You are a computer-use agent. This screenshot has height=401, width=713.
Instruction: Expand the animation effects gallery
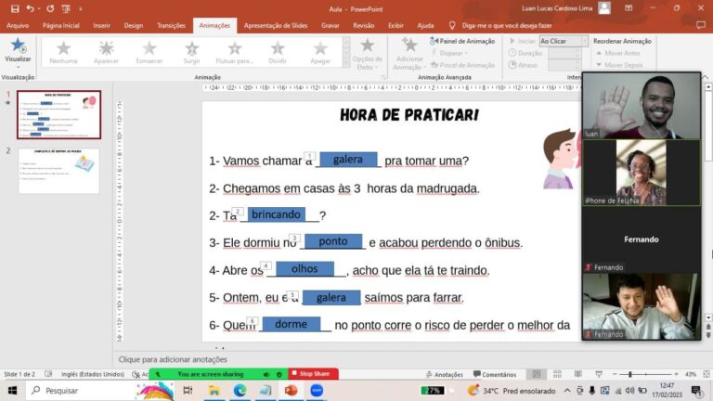tap(345, 62)
